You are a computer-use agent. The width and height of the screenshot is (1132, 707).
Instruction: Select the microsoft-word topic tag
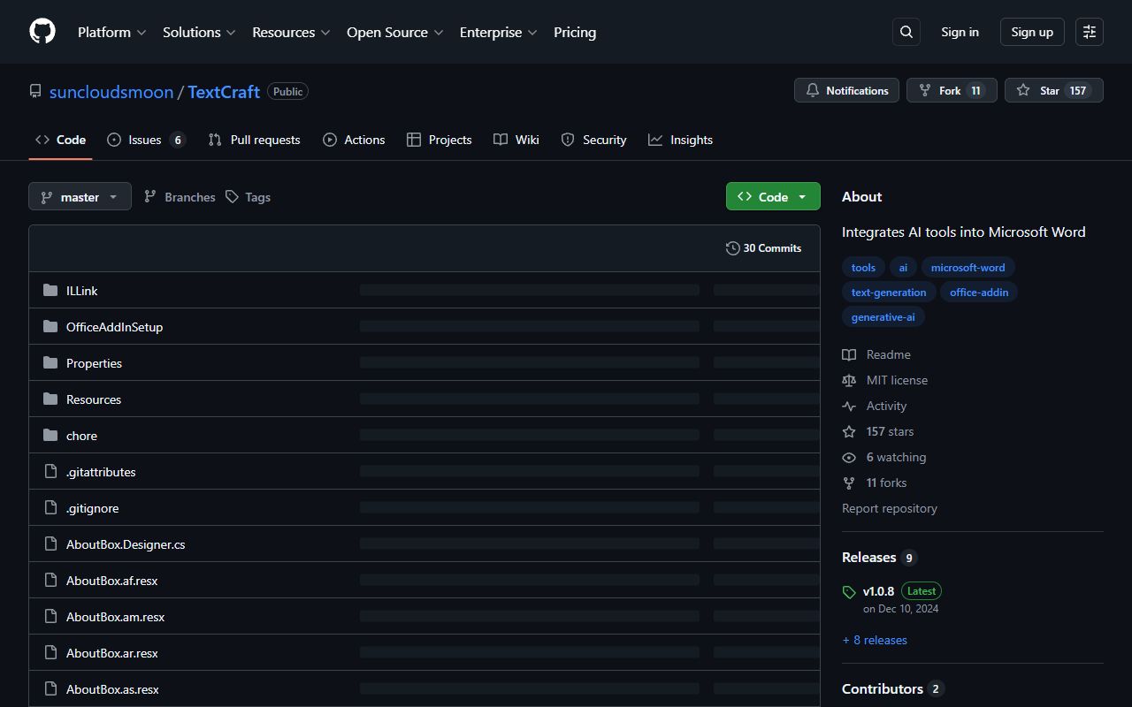coord(968,267)
